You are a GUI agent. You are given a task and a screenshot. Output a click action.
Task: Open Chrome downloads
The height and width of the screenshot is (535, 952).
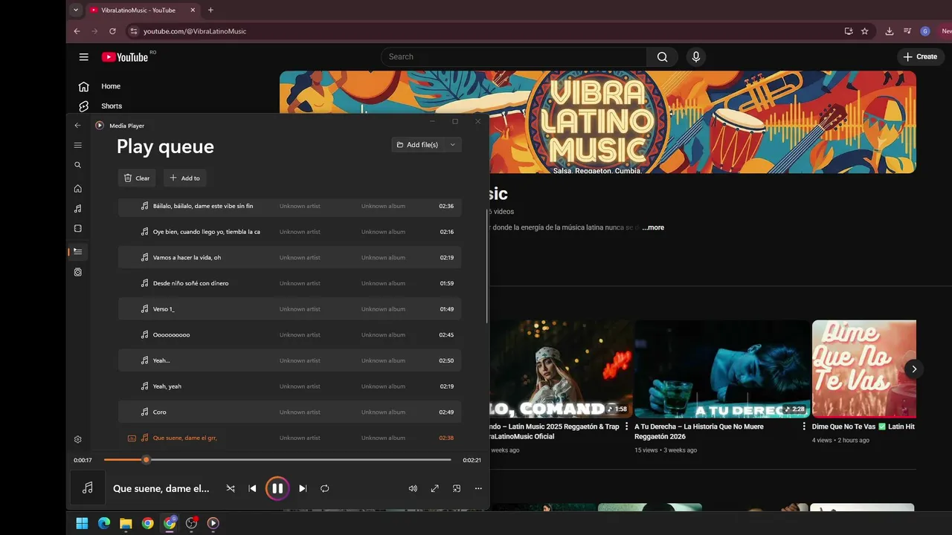890,31
